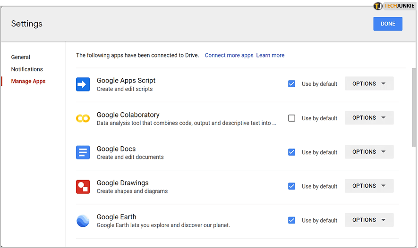The image size is (418, 248).
Task: Expand OPTIONS dropdown for Google Earth
Action: click(x=369, y=220)
